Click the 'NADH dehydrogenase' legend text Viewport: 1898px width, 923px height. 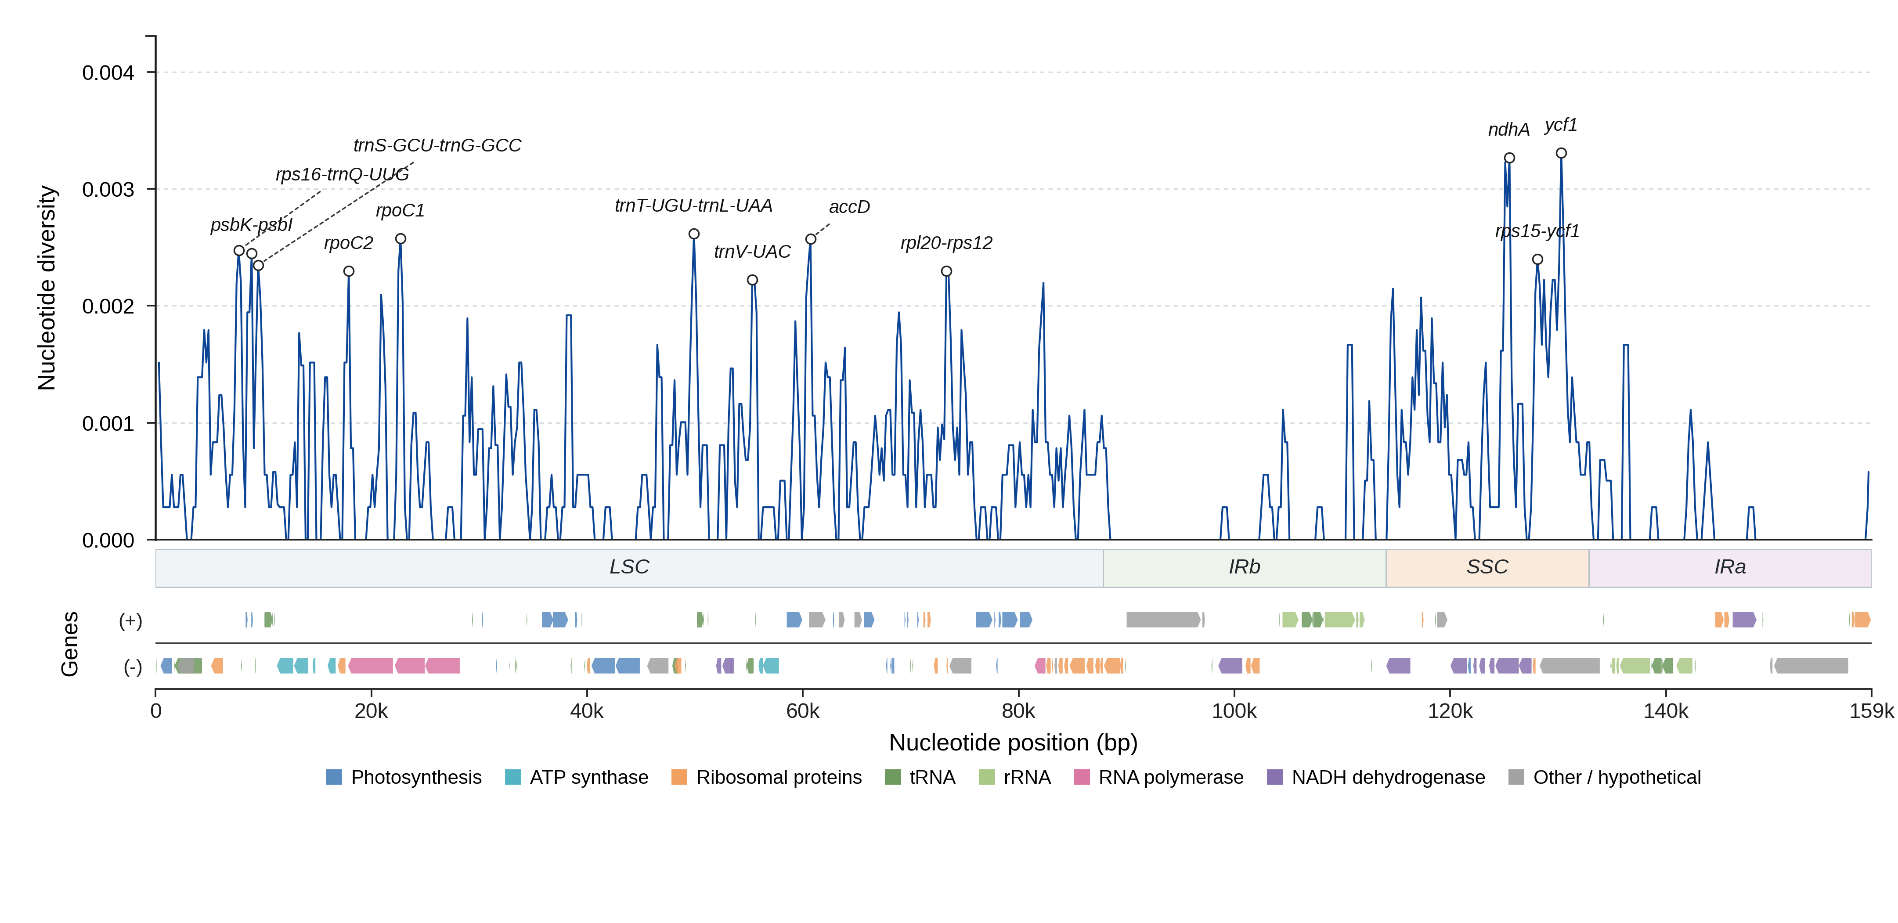pyautogui.click(x=1389, y=777)
